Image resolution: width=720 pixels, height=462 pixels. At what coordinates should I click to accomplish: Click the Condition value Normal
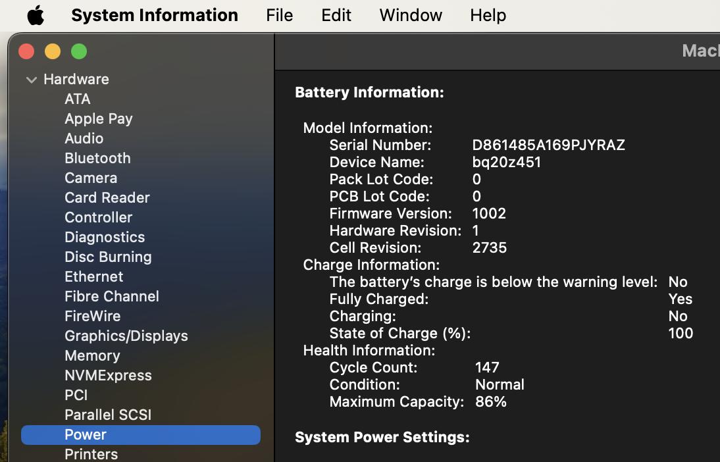click(500, 384)
